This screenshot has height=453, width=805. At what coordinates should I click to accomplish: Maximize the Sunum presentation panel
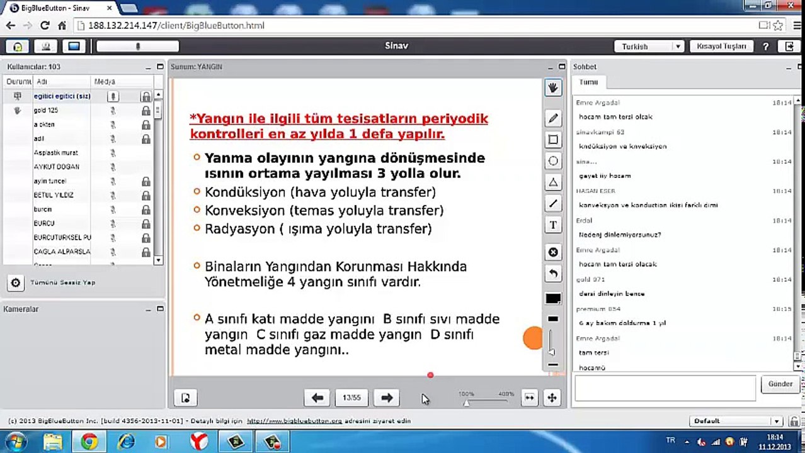(562, 67)
